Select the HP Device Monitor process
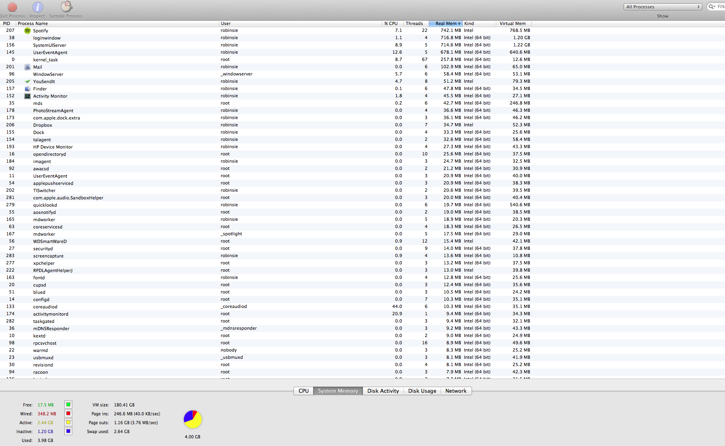Viewport: 725px width, 446px height. [x=53, y=147]
